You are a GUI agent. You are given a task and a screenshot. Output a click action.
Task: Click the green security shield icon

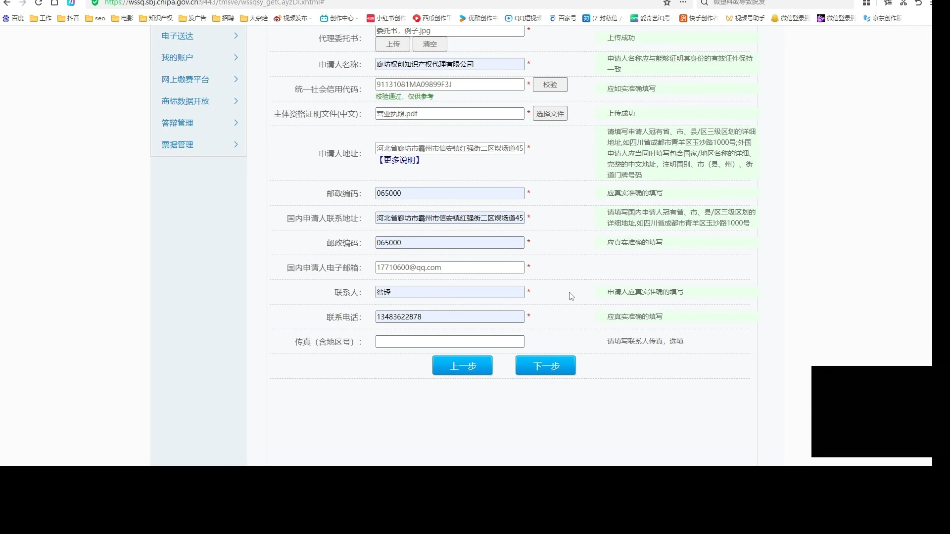click(95, 2)
